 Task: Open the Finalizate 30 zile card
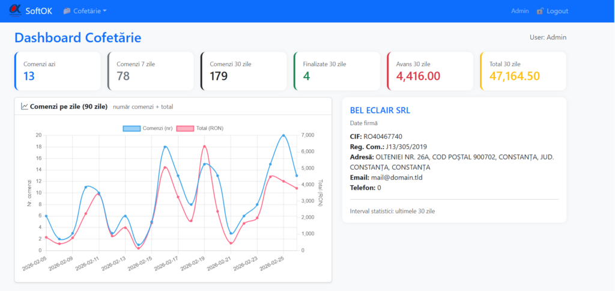(336, 71)
